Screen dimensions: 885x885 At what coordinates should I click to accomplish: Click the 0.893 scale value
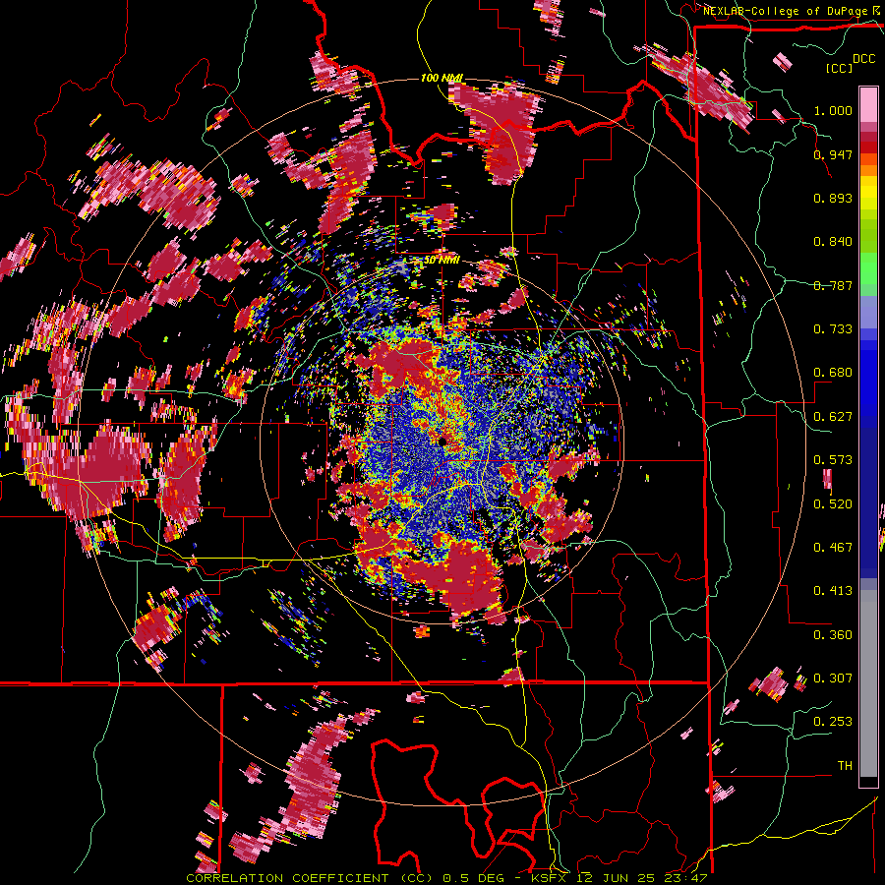pyautogui.click(x=833, y=198)
